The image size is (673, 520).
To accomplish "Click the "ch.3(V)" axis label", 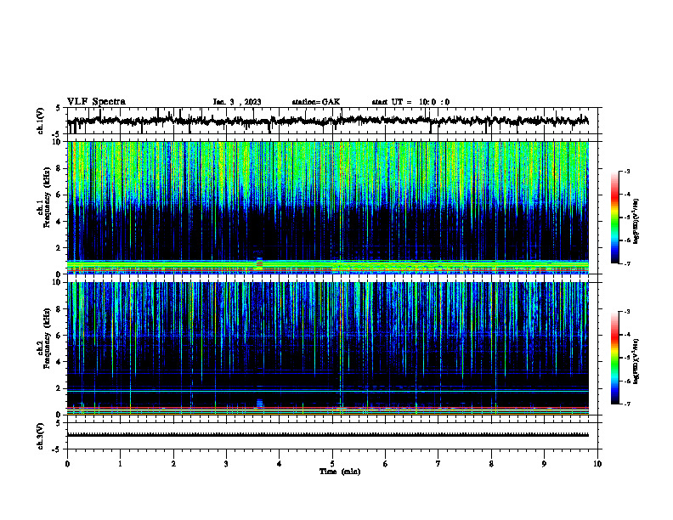I will 41,436.
